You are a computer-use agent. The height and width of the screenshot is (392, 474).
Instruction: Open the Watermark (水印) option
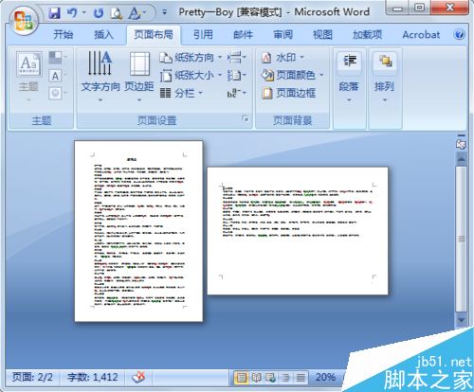[283, 58]
